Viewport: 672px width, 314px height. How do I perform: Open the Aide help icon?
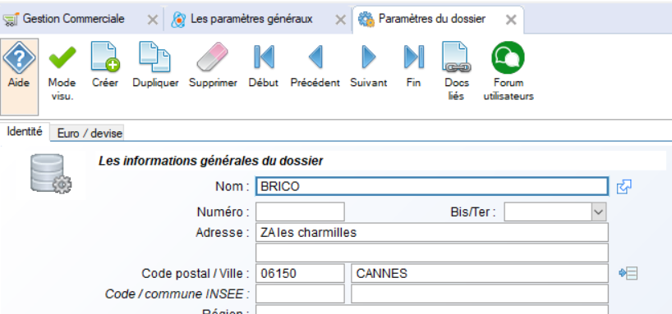pos(19,76)
